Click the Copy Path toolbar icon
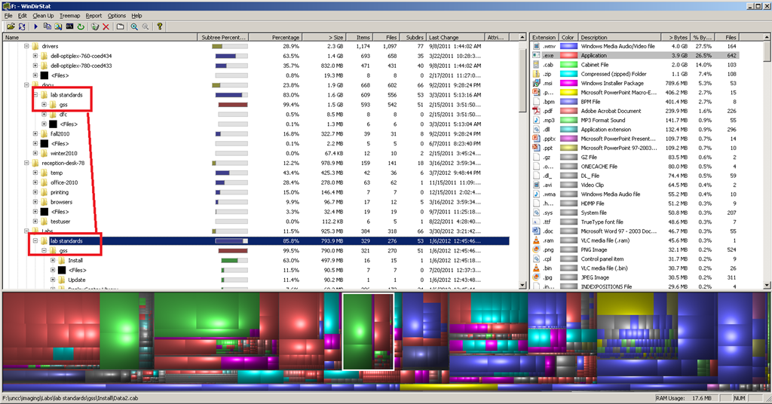Viewport: 772px width, 404px height. click(47, 26)
